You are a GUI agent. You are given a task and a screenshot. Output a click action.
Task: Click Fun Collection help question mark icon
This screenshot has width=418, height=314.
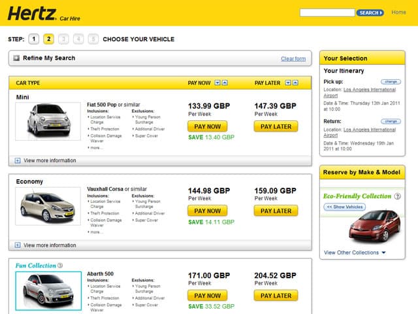point(60,266)
